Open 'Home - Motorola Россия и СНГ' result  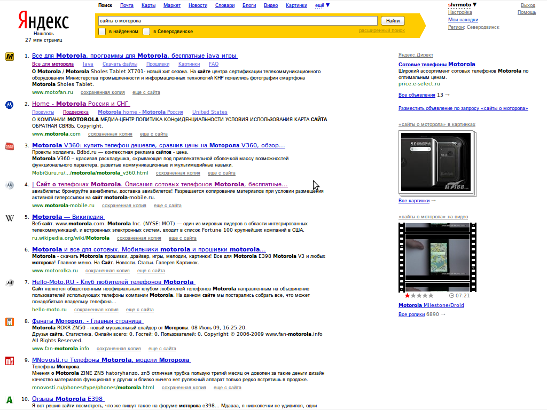81,104
